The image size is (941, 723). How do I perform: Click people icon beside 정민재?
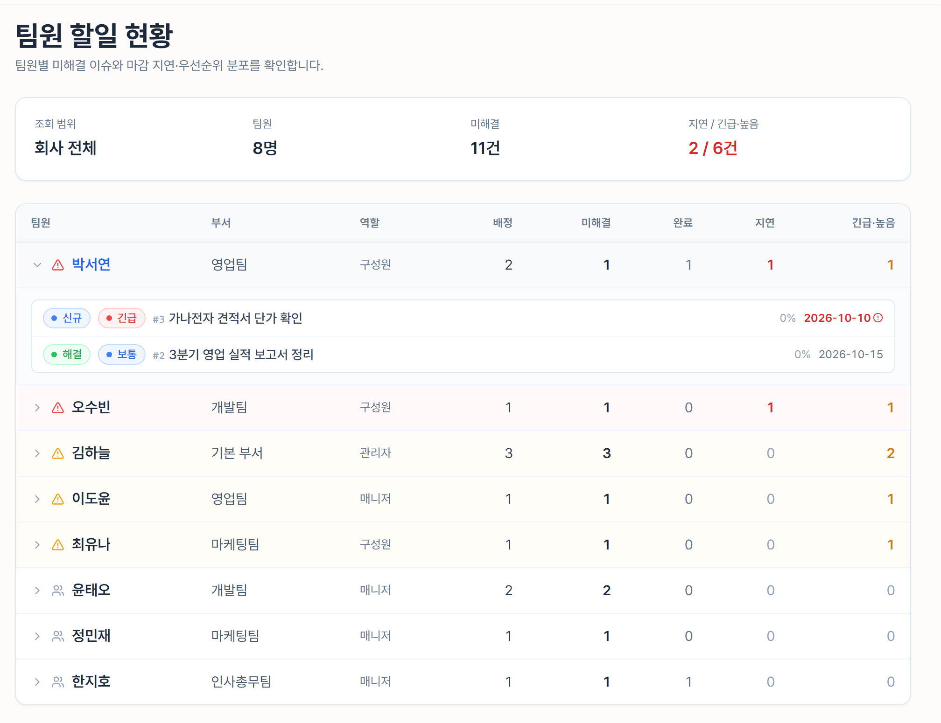(x=58, y=636)
